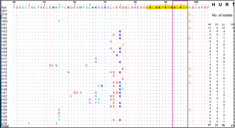Viewport: 235px width, 128px height.
Task: Click position marker 50 on the ruler
Action: (x=44, y=2)
